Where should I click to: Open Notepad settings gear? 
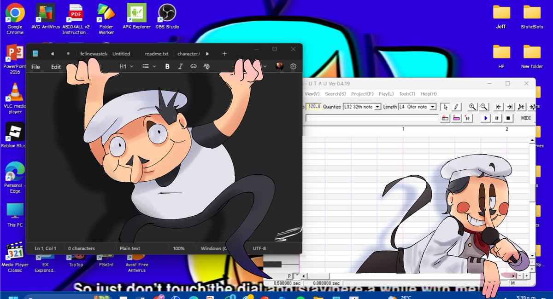(293, 67)
